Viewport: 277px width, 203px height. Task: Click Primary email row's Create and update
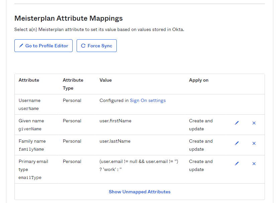click(x=201, y=165)
